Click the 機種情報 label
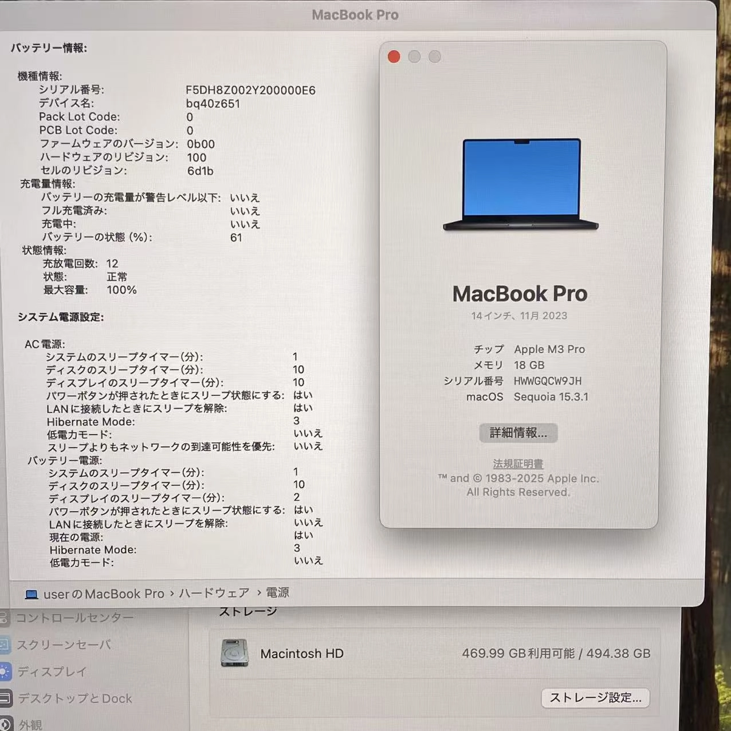Viewport: 731px width, 731px height. (40, 76)
